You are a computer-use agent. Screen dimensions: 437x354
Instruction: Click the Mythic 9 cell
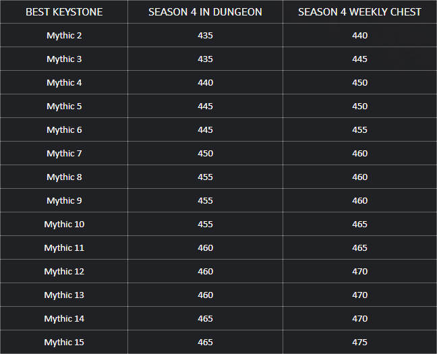click(x=64, y=201)
